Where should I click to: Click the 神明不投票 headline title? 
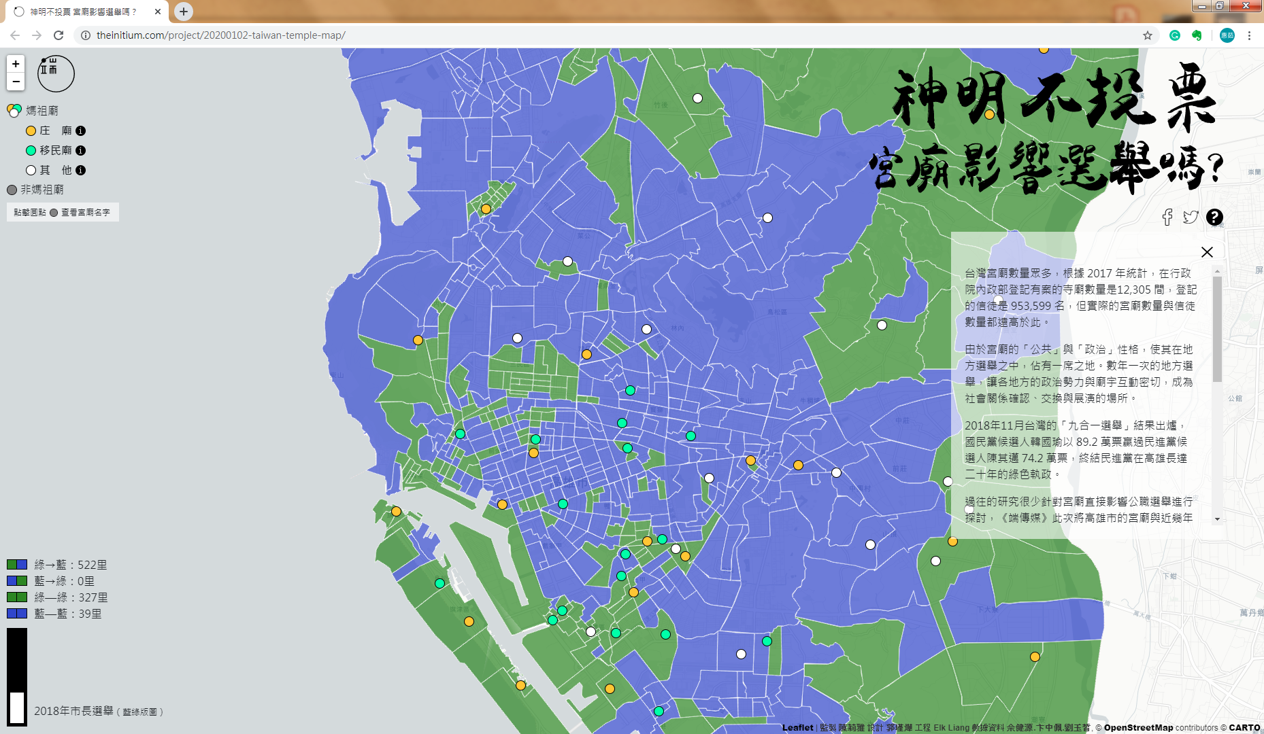[1054, 99]
